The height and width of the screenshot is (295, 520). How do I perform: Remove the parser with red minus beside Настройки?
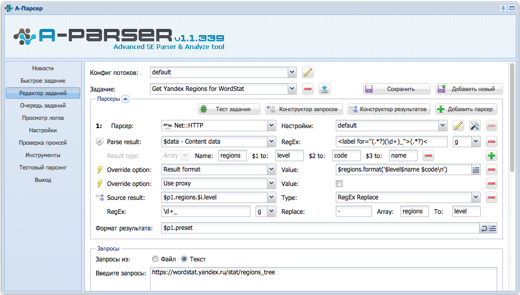[x=492, y=126]
